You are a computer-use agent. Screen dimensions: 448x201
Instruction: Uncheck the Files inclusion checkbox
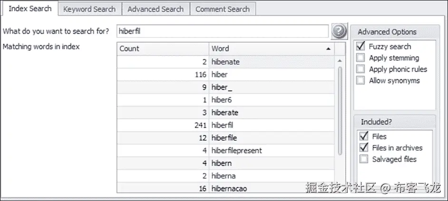tap(364, 136)
